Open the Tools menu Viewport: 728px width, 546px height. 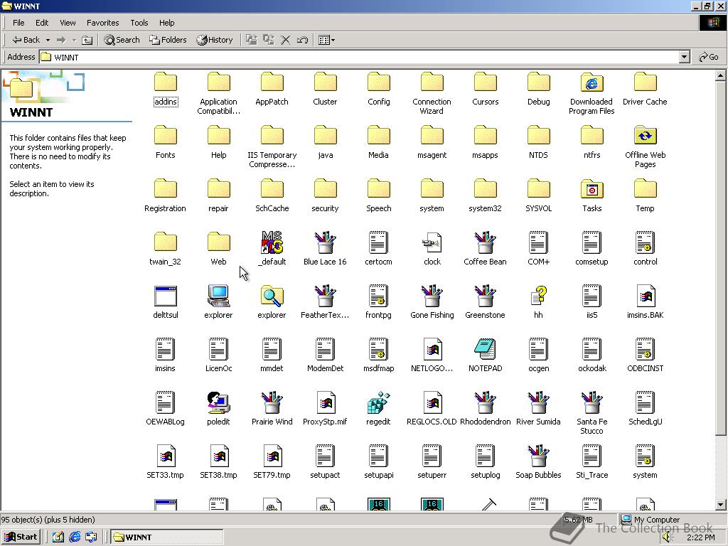[139, 23]
